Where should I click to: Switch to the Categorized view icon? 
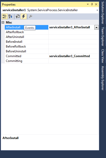point(5,16)
